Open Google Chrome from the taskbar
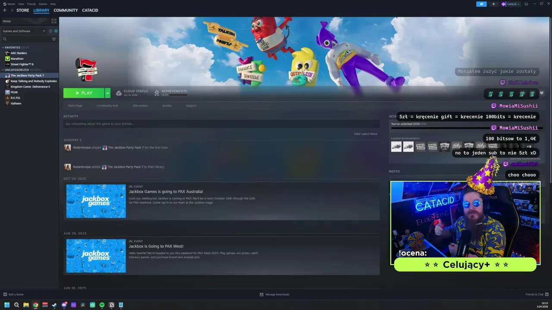 click(x=35, y=305)
